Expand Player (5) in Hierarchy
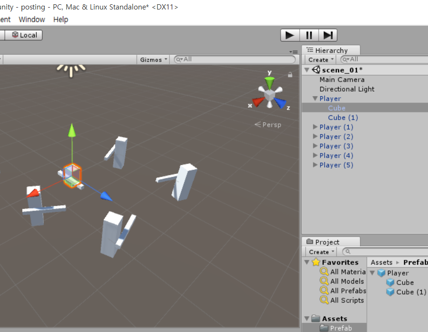 tap(315, 165)
